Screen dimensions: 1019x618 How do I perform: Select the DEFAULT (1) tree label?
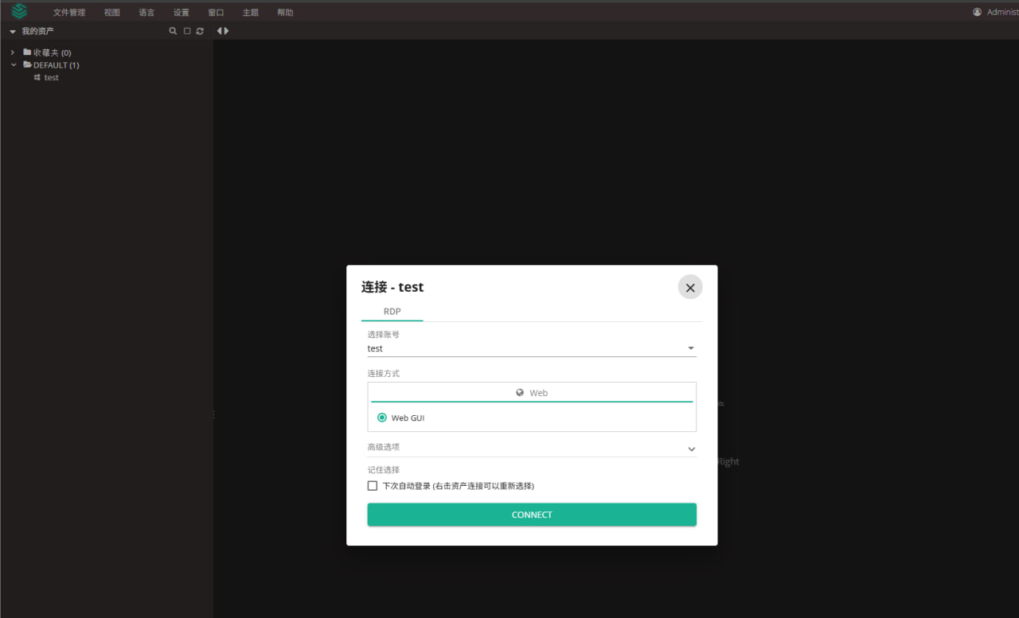click(57, 65)
